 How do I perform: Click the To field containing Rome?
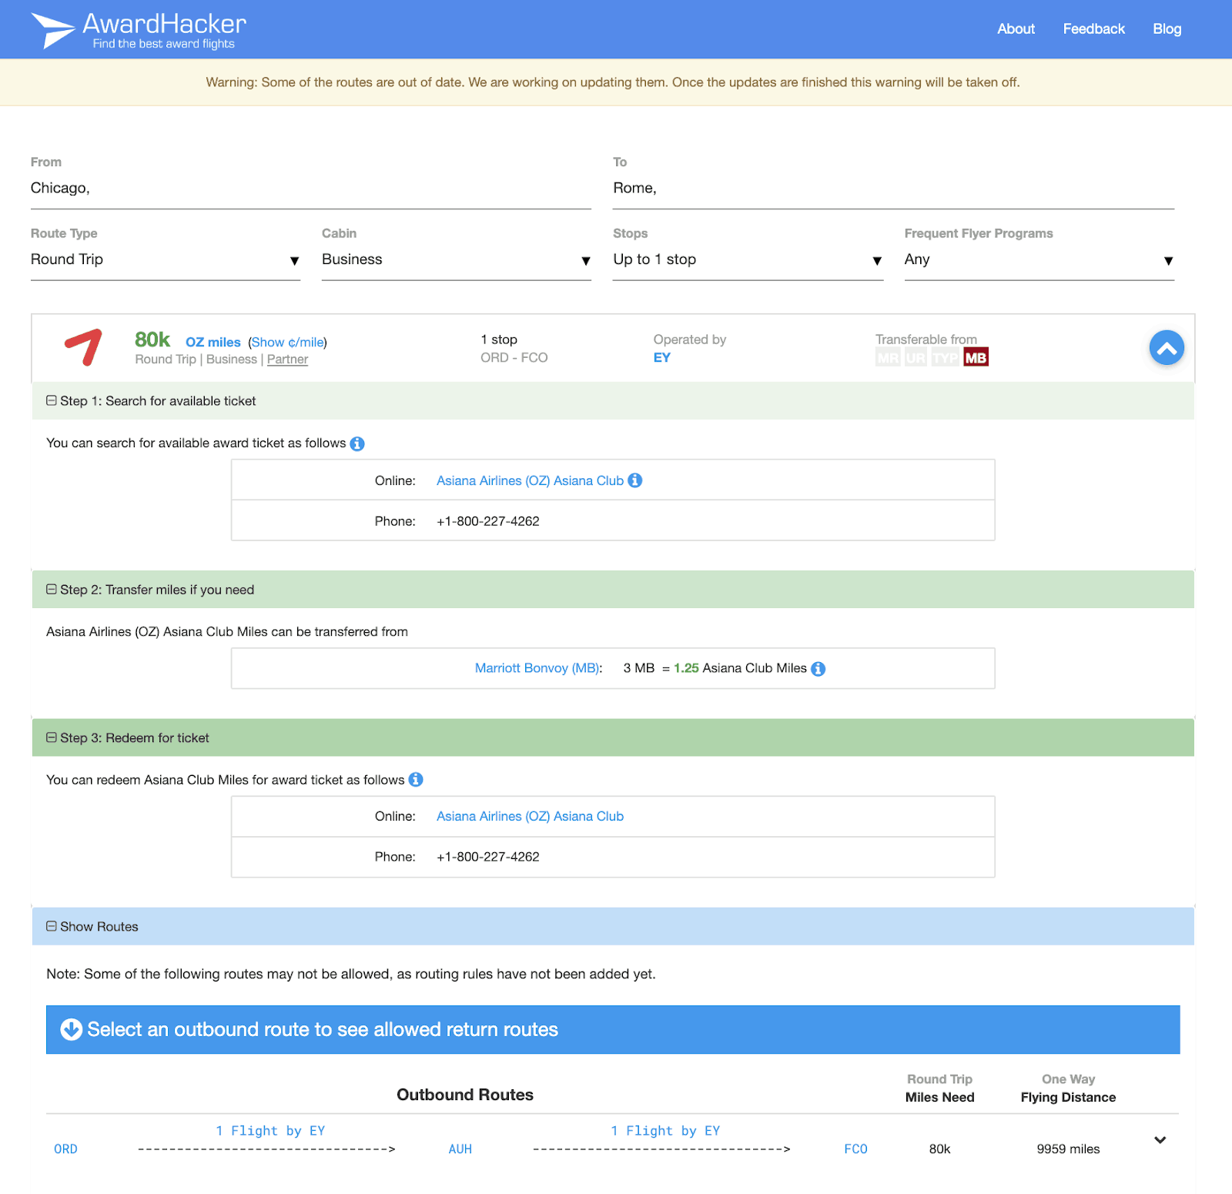893,189
